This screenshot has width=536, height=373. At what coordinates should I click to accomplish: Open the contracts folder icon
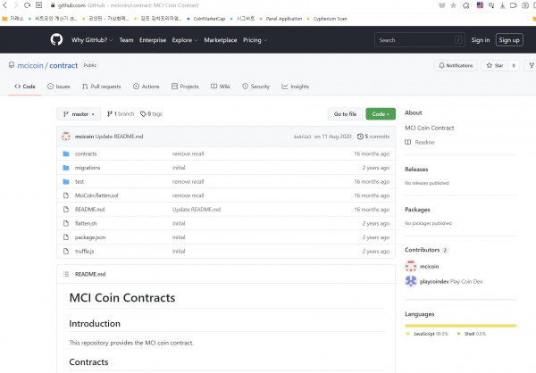click(x=66, y=153)
